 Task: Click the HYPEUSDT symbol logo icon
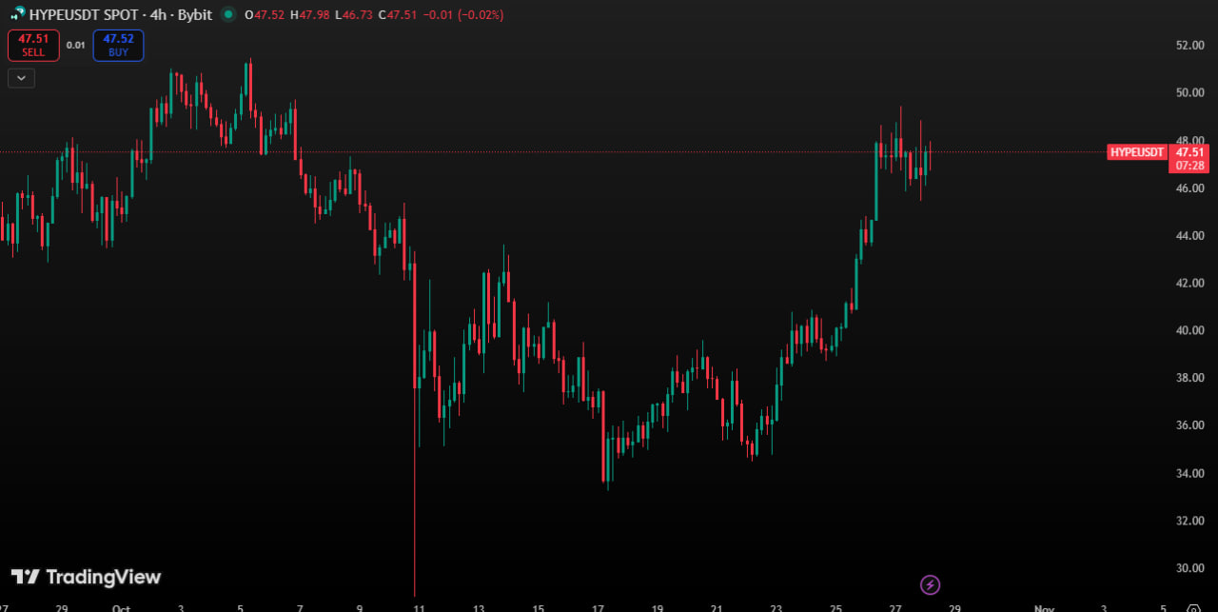point(18,14)
